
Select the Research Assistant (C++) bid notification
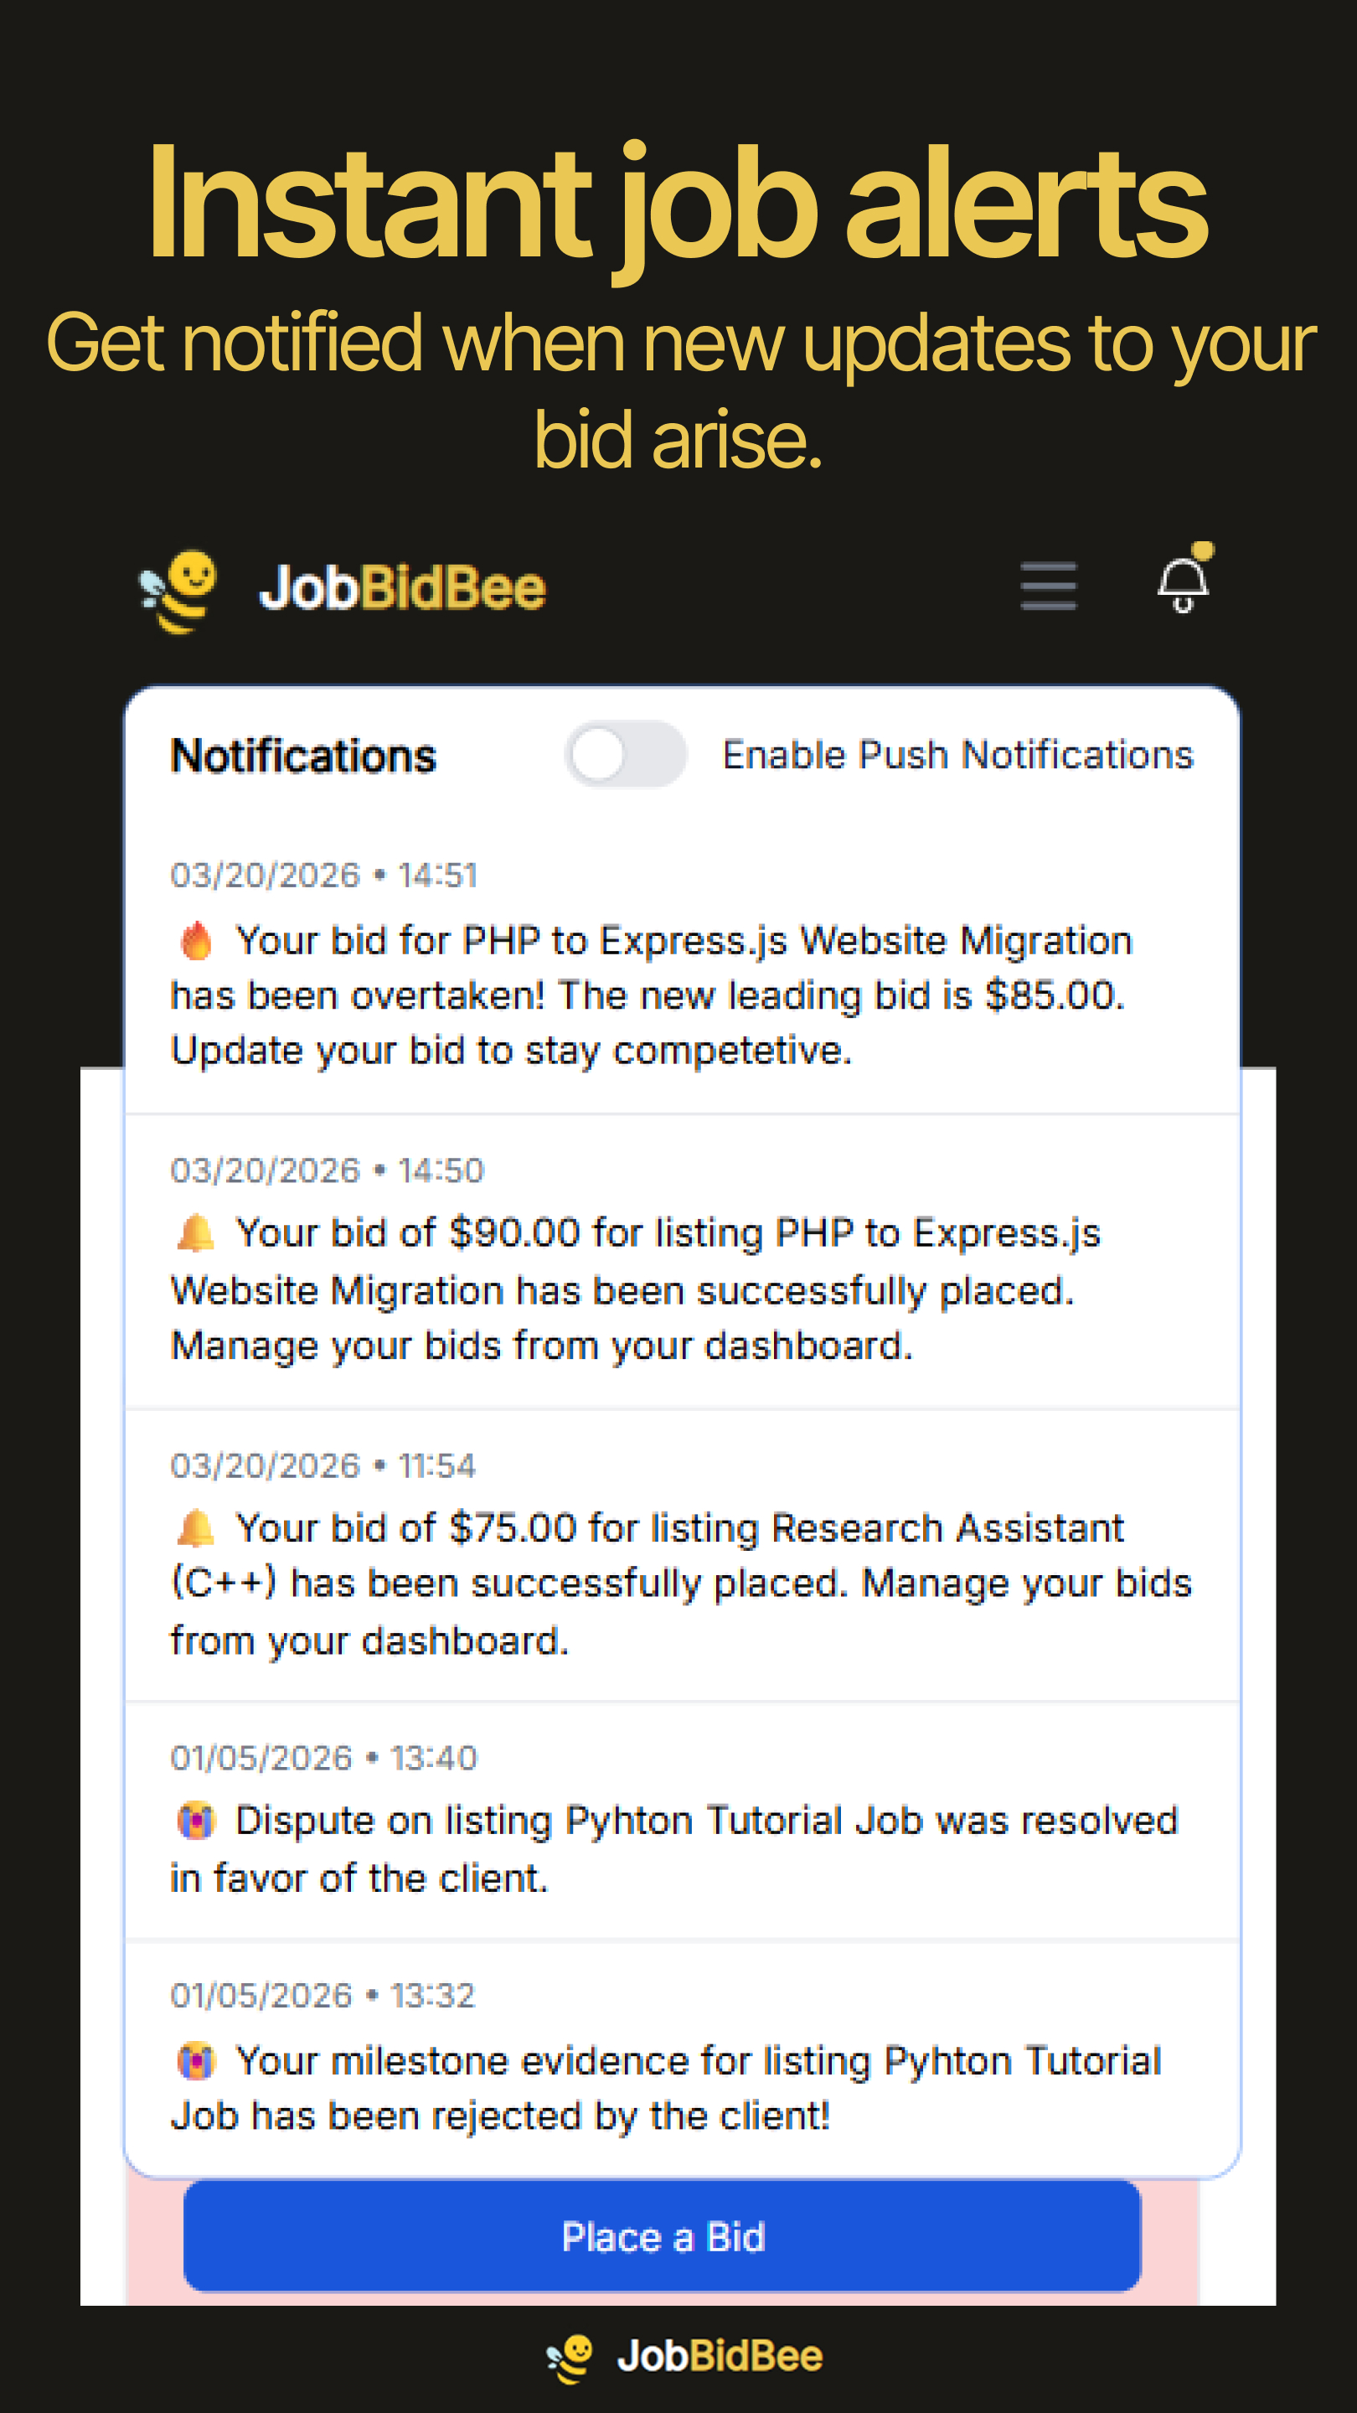(656, 1581)
